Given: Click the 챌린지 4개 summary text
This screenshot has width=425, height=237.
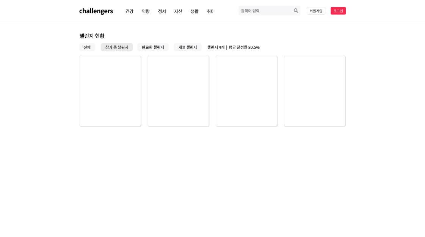Looking at the screenshot, I should [x=216, y=47].
